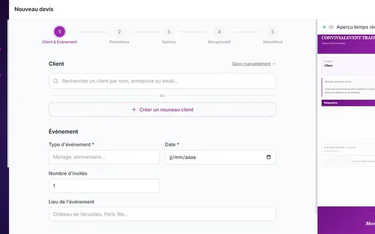Click the Date jj/mm/aaaa field
Image resolution: width=375 pixels, height=234 pixels.
pyautogui.click(x=220, y=157)
